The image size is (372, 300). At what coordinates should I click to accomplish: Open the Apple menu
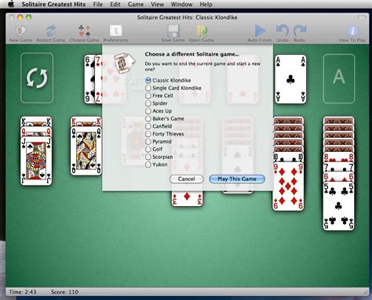pos(11,4)
